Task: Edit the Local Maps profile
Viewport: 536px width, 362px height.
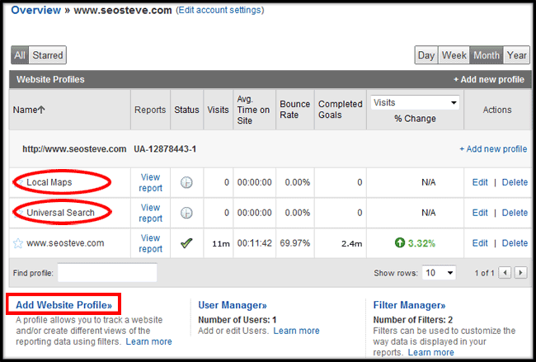Action: [x=480, y=182]
